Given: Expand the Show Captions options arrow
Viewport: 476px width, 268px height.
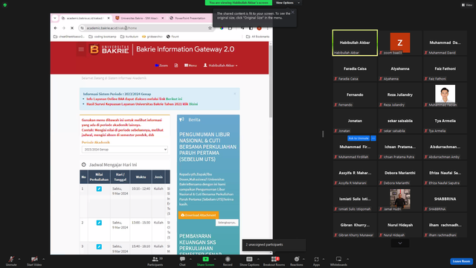Looking at the screenshot, I should [x=258, y=259].
